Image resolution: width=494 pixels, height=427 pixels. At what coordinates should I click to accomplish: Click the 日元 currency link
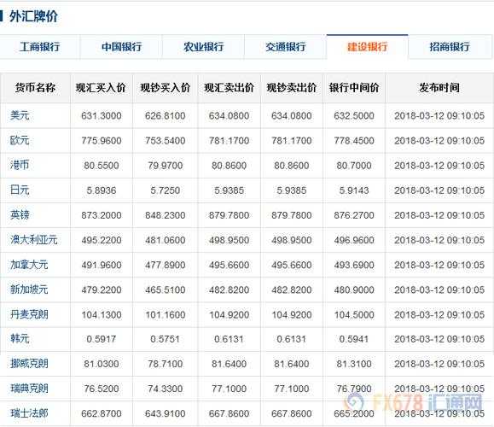tap(20, 190)
